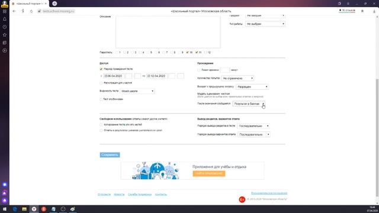Check the 'Тест опубликован' checkbox
This screenshot has height=213, width=379.
(x=101, y=99)
